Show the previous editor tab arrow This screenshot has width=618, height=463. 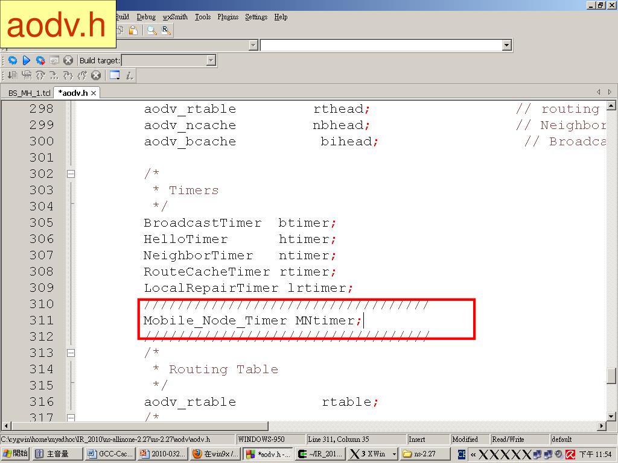tap(598, 92)
